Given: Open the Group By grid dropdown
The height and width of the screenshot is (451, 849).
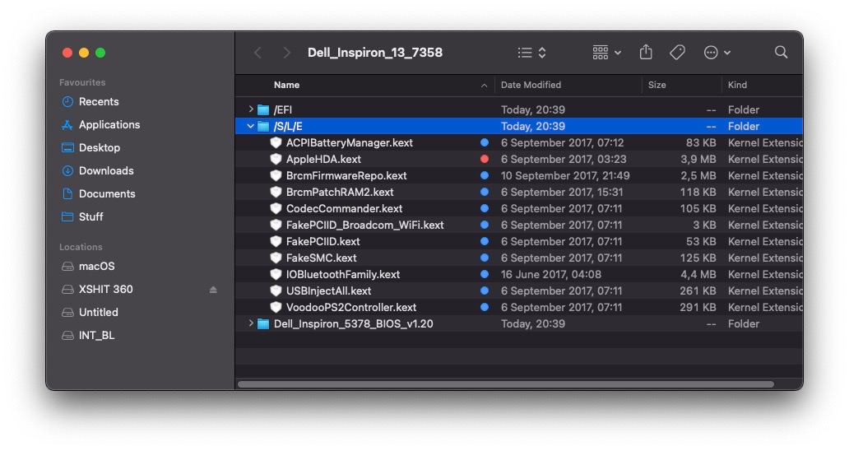Looking at the screenshot, I should coord(606,53).
